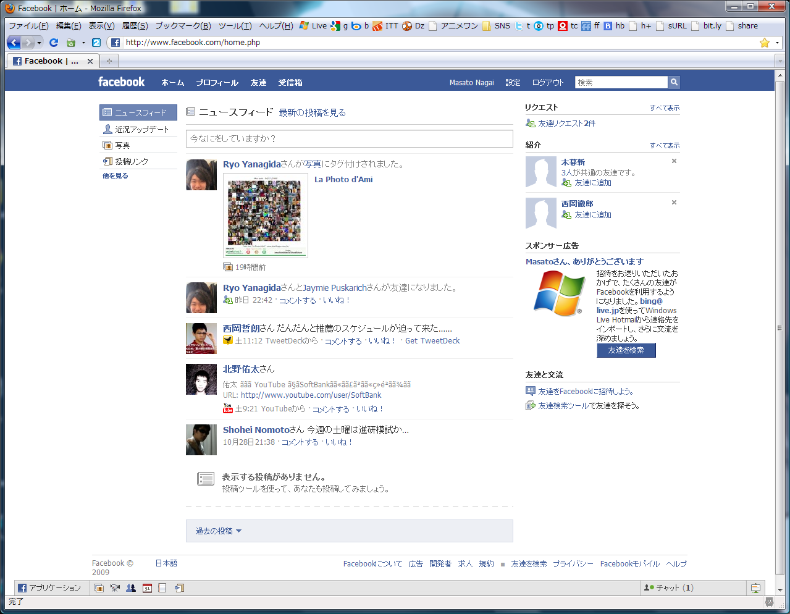Screen dimensions: 790x614
Task: Click the notifications icon beside chat
Action: (x=755, y=588)
